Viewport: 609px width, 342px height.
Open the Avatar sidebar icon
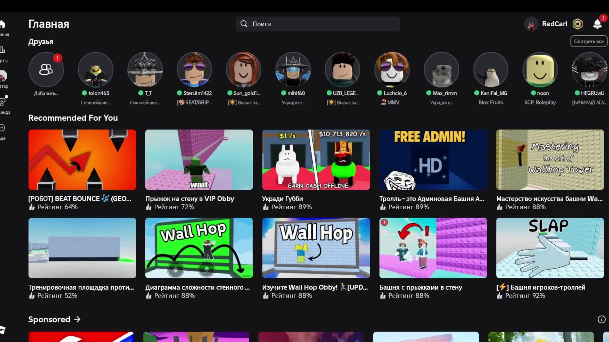[3, 76]
